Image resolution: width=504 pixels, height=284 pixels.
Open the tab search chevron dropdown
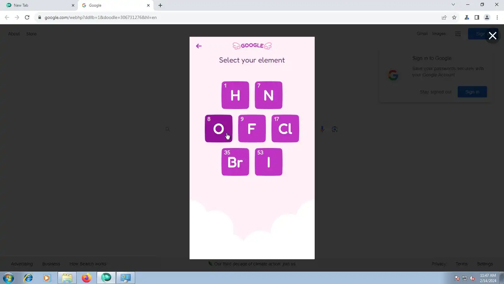tap(453, 4)
